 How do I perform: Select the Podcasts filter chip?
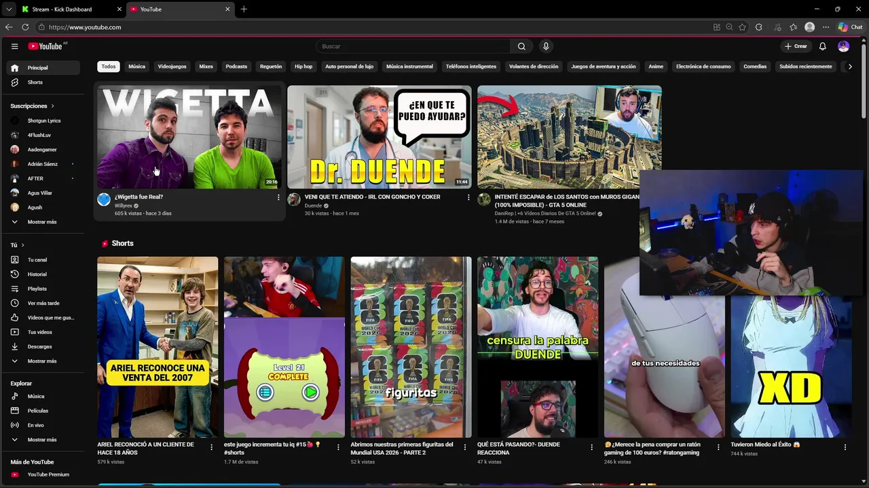[x=236, y=66]
